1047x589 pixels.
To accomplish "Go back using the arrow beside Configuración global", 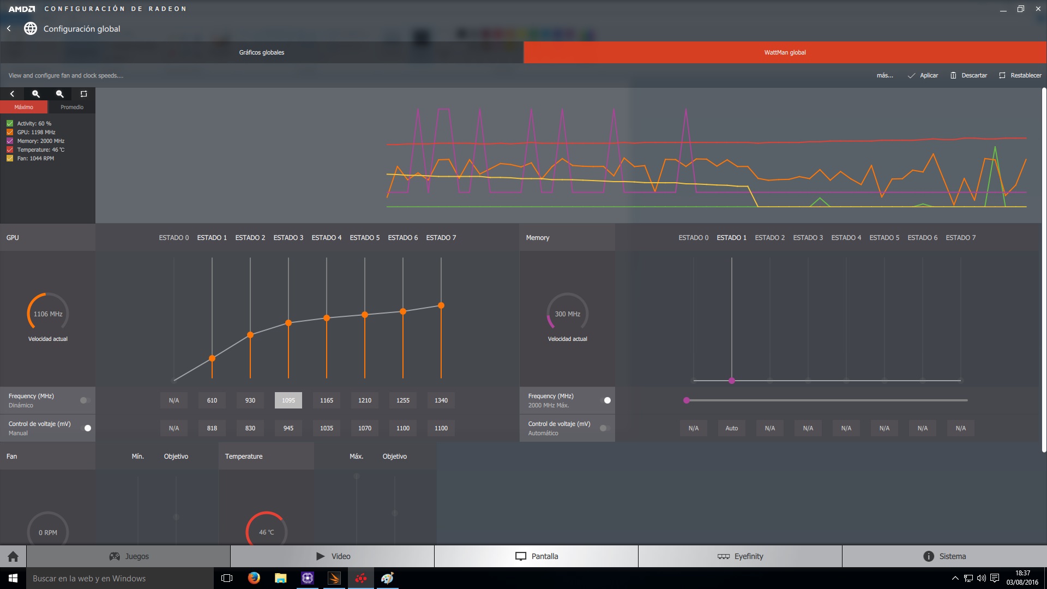I will [x=9, y=28].
